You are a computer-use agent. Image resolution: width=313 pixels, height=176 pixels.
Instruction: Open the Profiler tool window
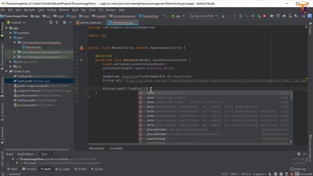point(80,169)
